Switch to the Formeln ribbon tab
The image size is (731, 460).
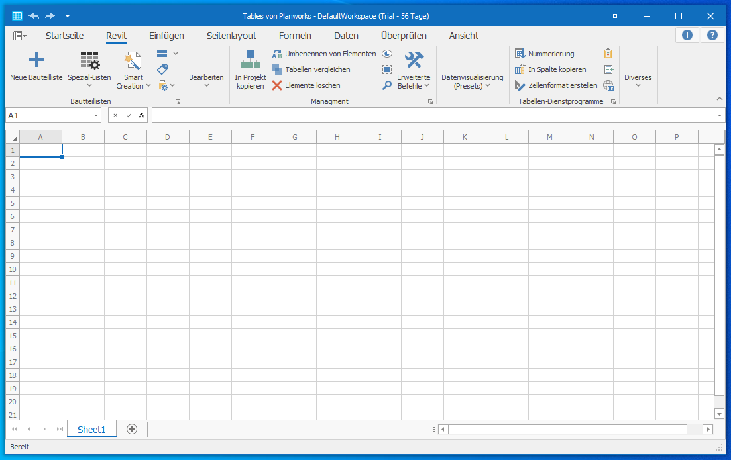click(295, 36)
